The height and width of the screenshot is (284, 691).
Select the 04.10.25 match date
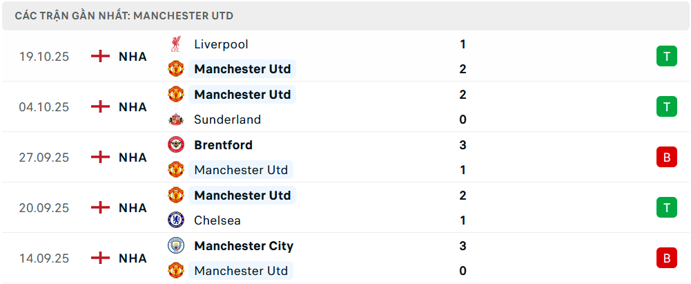click(x=44, y=107)
